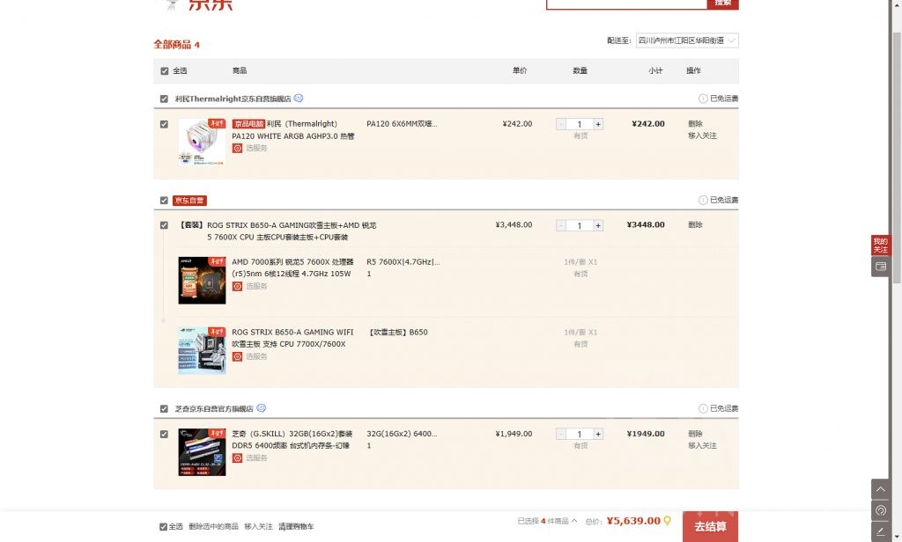Click the PA120 6X6MM双塔 spec text
902x542 pixels.
coord(402,123)
